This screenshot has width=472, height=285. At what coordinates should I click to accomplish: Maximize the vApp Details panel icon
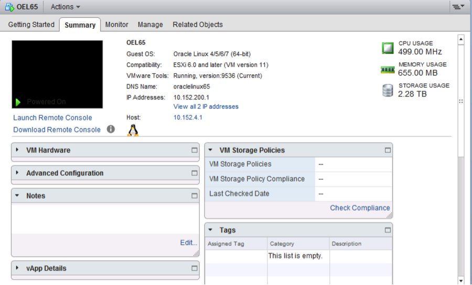click(195, 268)
